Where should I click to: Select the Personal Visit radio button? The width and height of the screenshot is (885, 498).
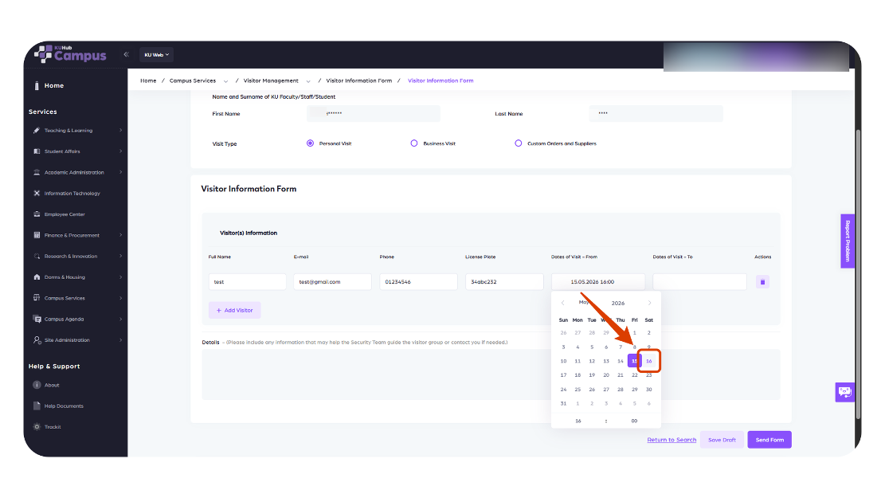(310, 143)
